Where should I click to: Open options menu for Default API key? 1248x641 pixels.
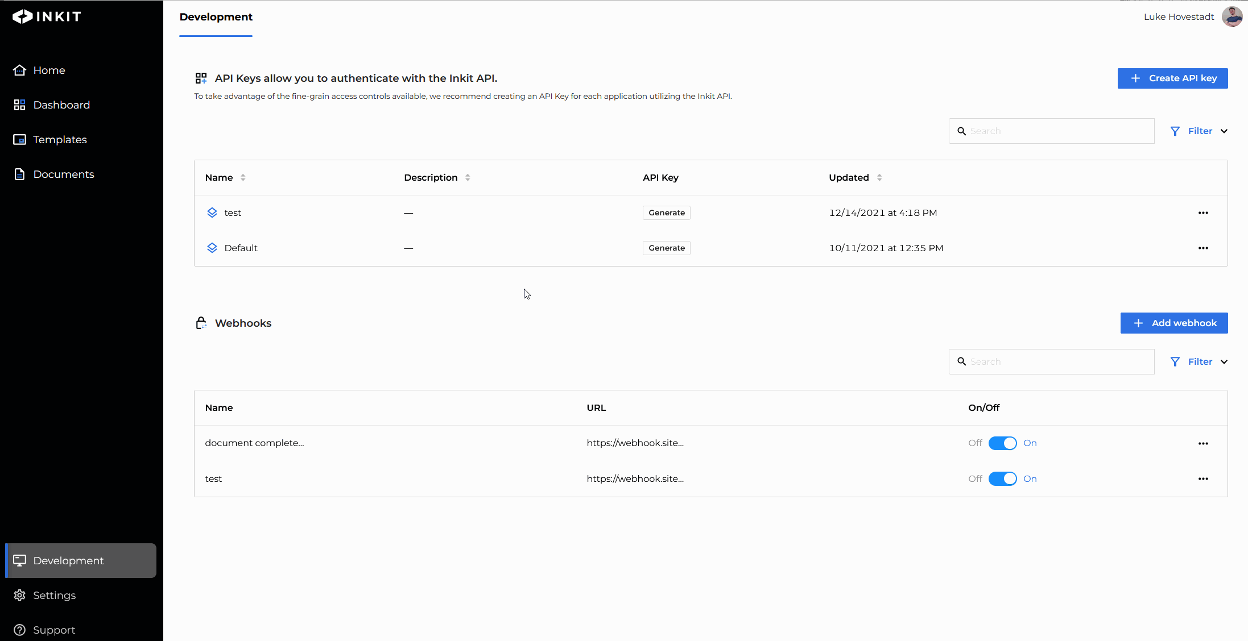point(1203,248)
